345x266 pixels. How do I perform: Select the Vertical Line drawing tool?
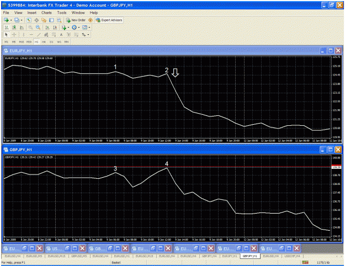click(x=23, y=35)
